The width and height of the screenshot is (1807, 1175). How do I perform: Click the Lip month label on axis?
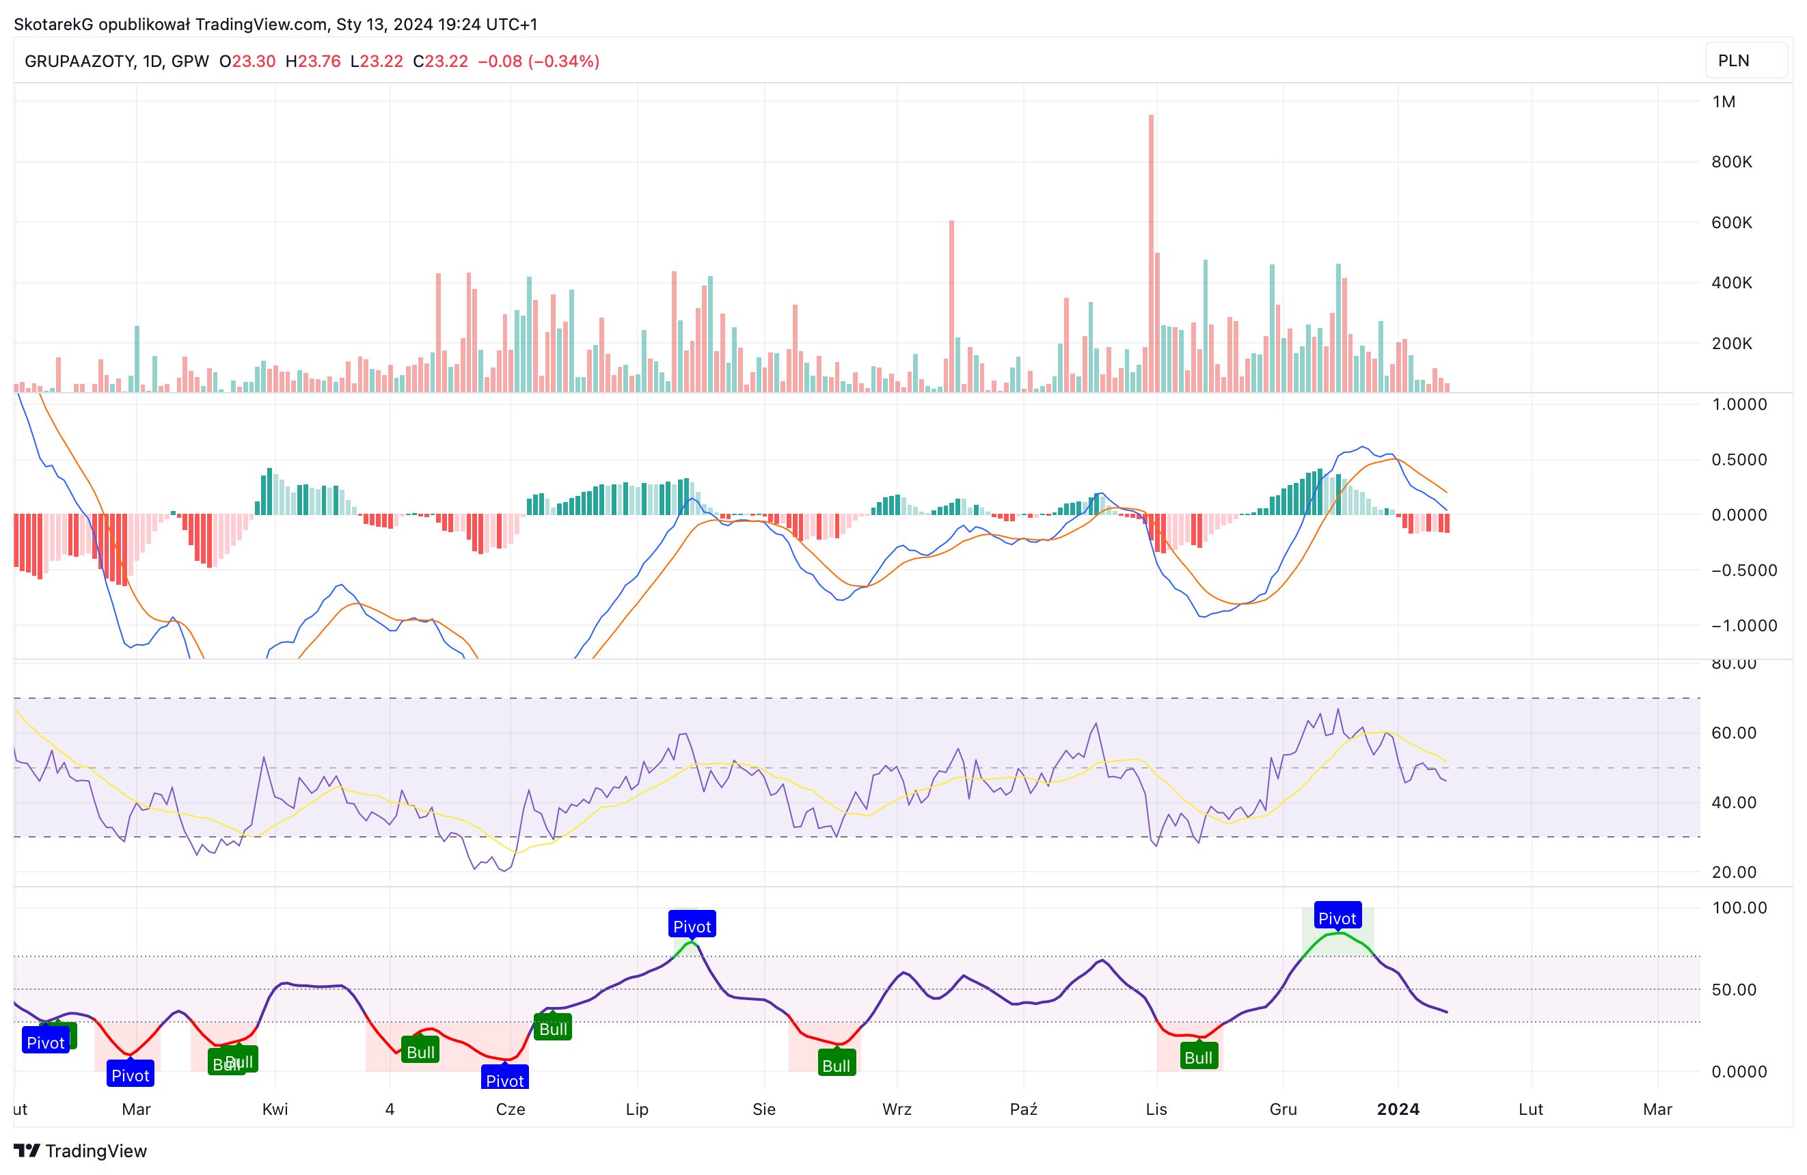[x=637, y=1109]
